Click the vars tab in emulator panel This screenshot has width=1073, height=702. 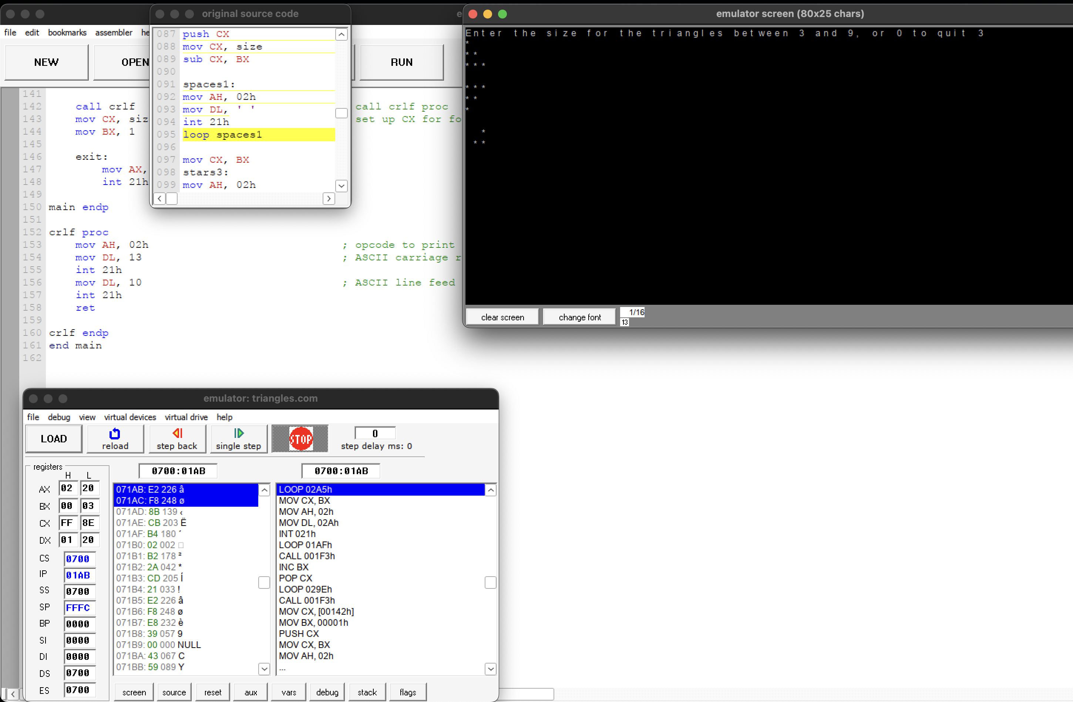pos(290,692)
